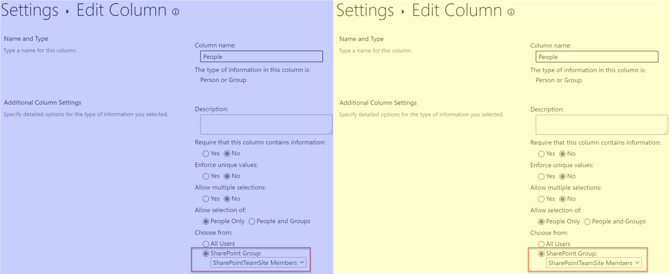The width and height of the screenshot is (671, 274).
Task: Select SharePoint Group radio in blue panel
Action: (x=206, y=254)
